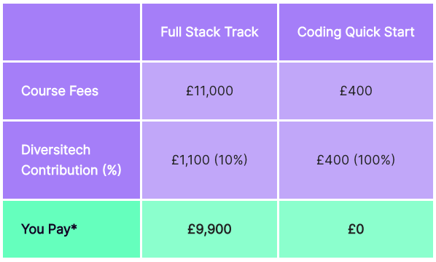Screen dimensions: 436x262
Task: Click the Full Stack Track column header
Action: pyautogui.click(x=209, y=32)
